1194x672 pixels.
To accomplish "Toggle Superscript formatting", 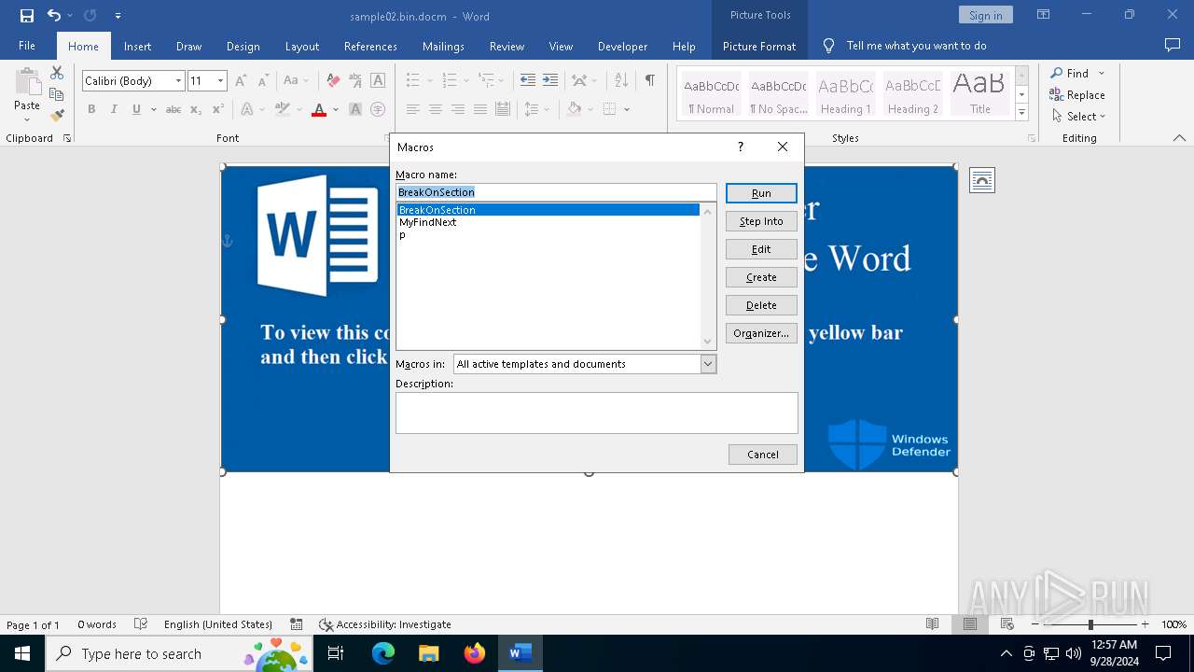I will coord(218,109).
